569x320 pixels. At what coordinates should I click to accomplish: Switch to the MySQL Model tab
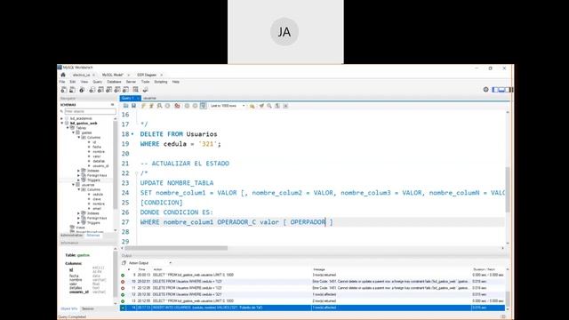coord(113,75)
